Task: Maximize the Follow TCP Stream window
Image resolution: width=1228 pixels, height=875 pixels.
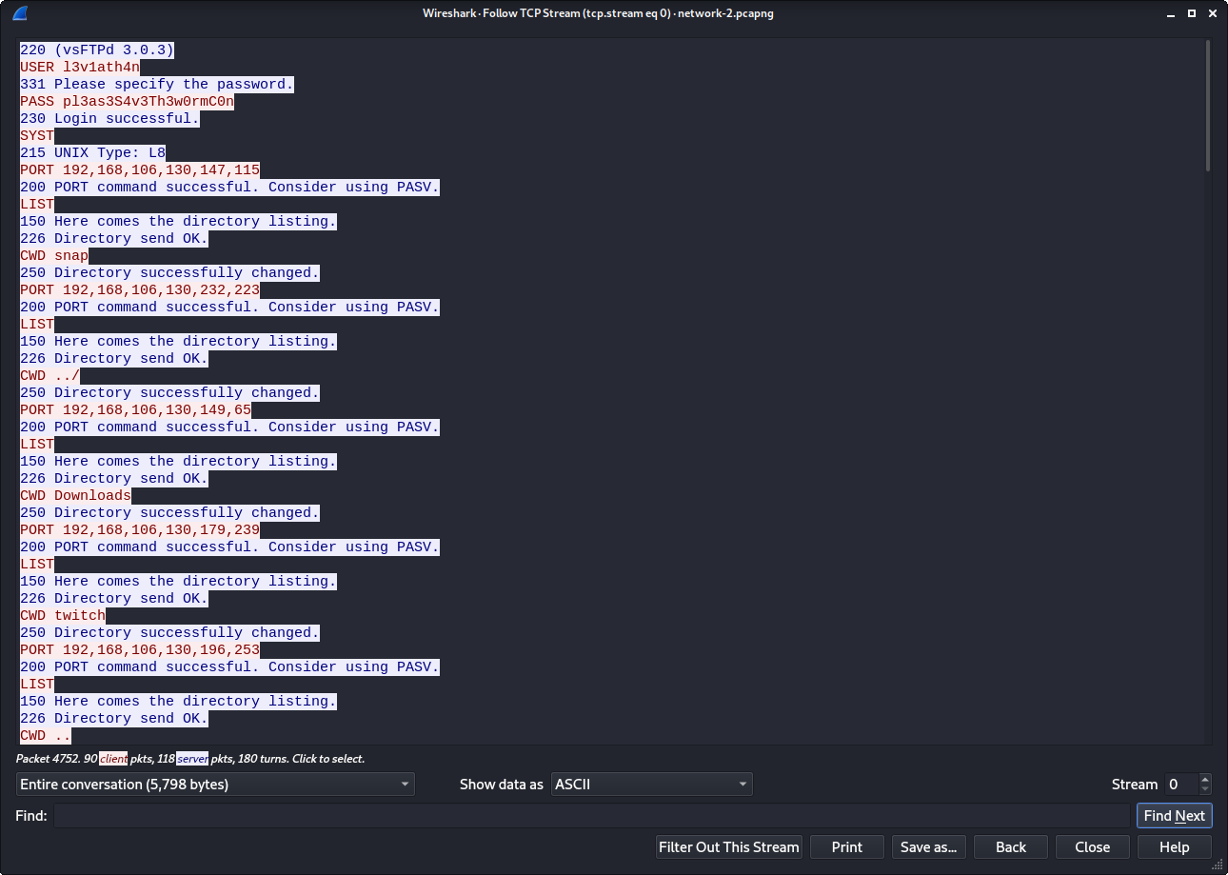Action: [1191, 13]
